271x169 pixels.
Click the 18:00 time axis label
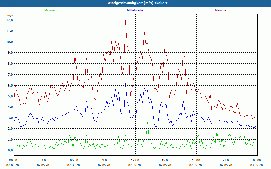196,160
